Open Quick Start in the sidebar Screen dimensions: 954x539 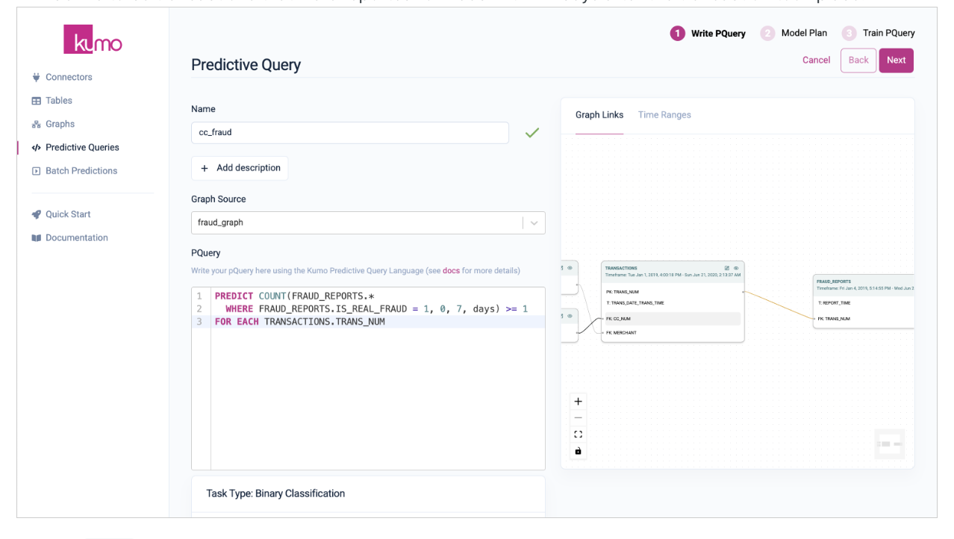(x=68, y=214)
